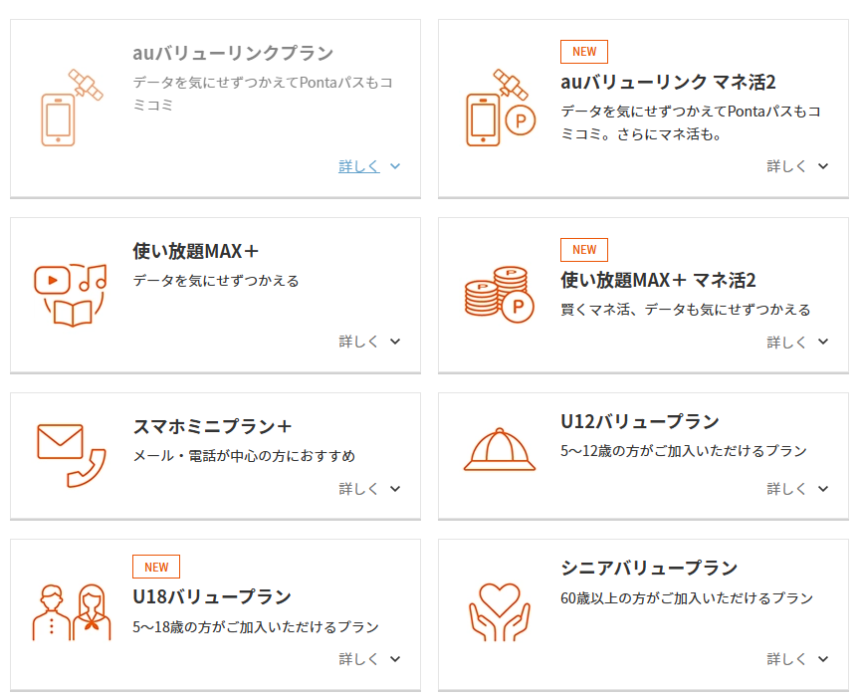Click the heart in hands senior icon
Image resolution: width=859 pixels, height=697 pixels.
pos(500,611)
